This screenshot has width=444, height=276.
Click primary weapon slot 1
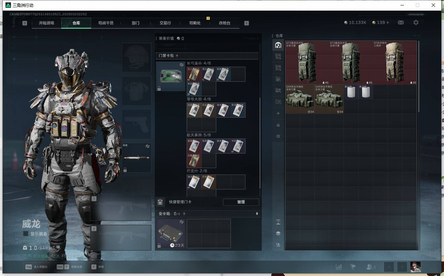pos(121,208)
